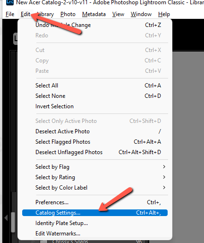Screen dimensions: 204x243
Task: Open the Metadata menu
Action: (x=94, y=14)
